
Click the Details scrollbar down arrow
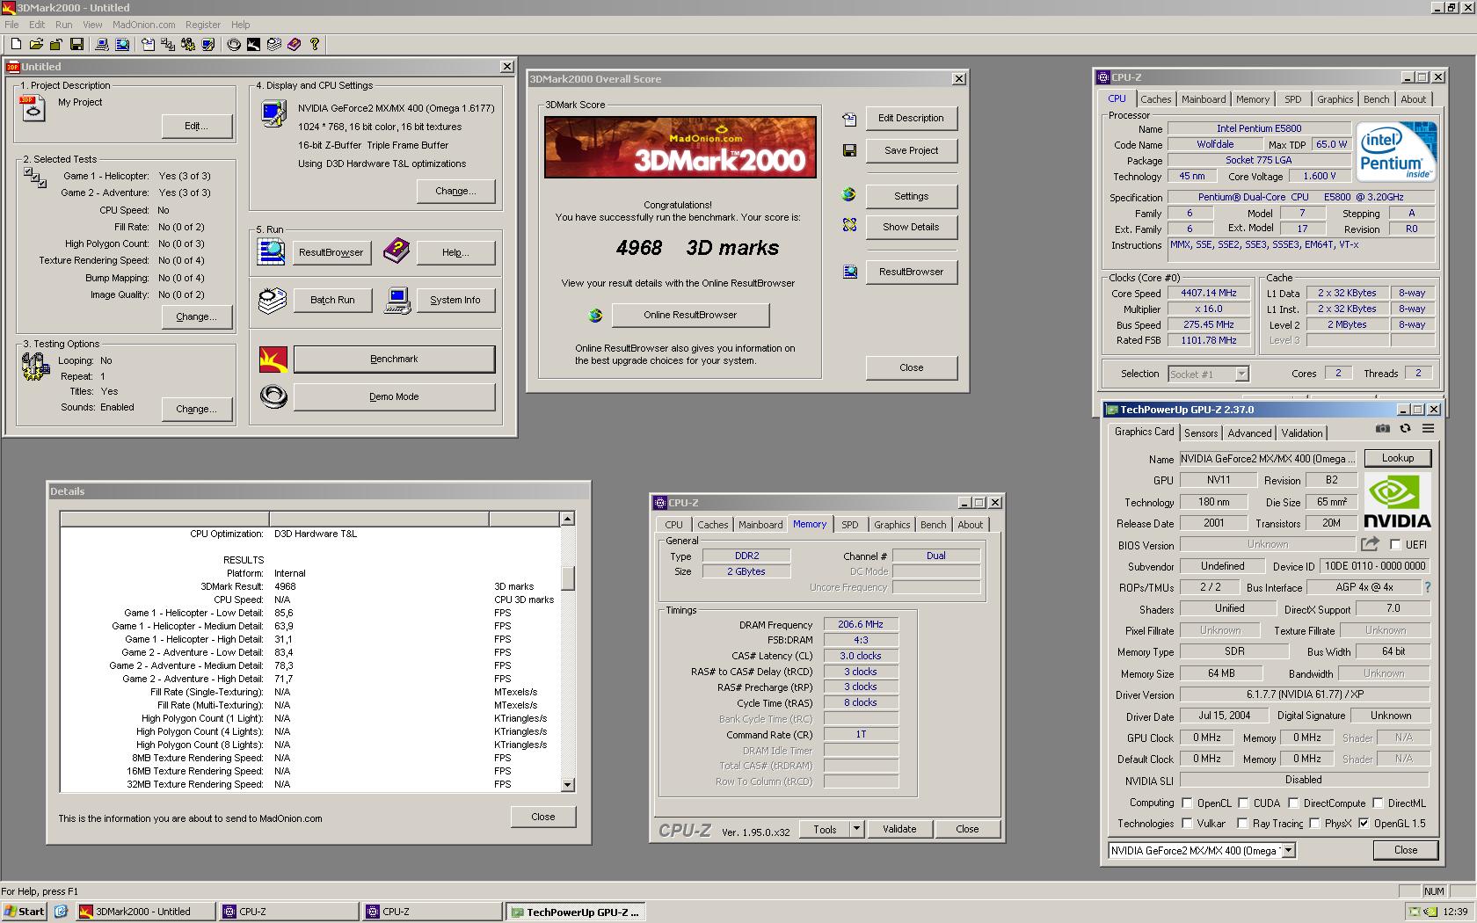[567, 785]
